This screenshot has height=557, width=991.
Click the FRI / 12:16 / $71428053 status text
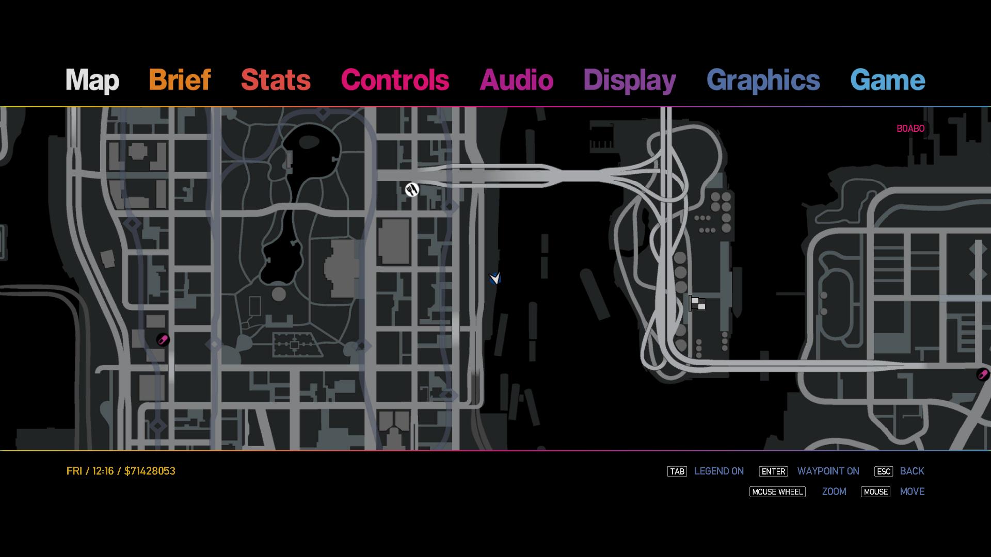[121, 471]
